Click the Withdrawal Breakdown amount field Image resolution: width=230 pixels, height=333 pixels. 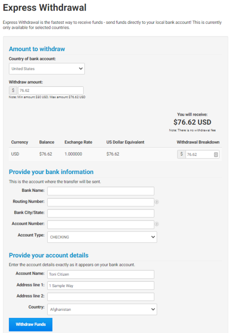tap(202, 154)
